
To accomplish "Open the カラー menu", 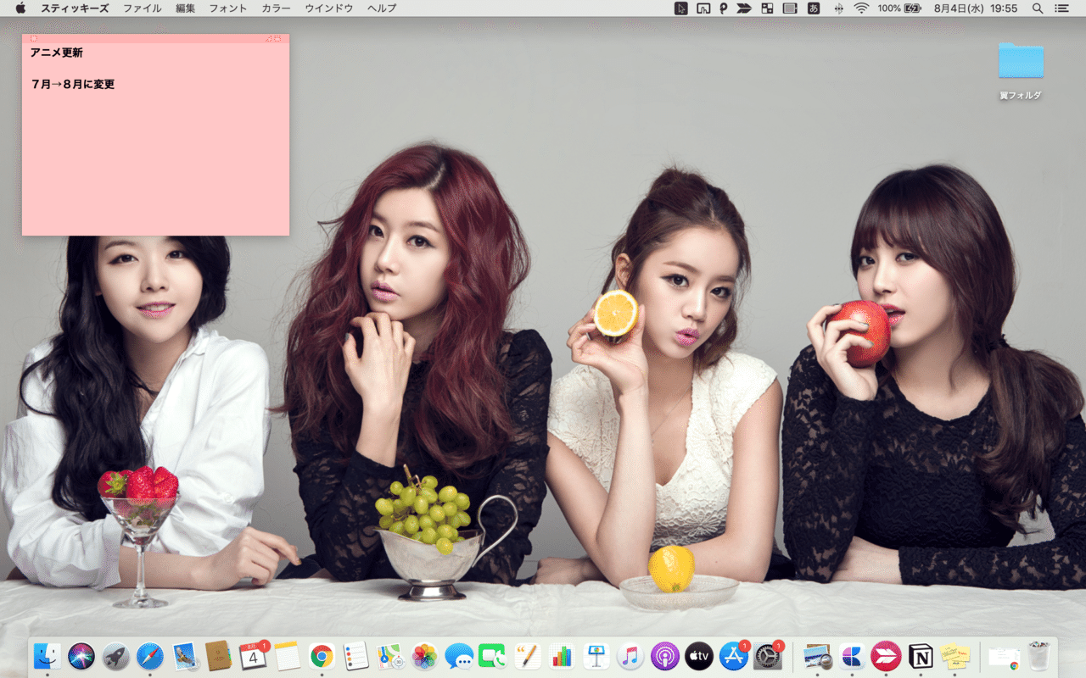I will coord(276,8).
